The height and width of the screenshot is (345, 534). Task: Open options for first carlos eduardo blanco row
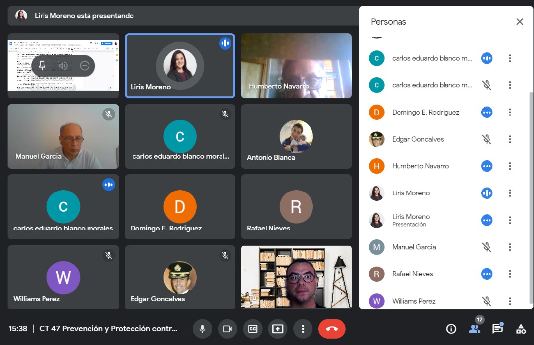510,58
